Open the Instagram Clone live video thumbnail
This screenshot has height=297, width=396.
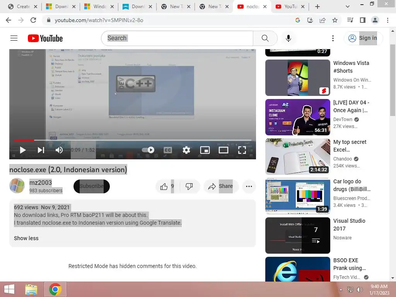tap(297, 117)
